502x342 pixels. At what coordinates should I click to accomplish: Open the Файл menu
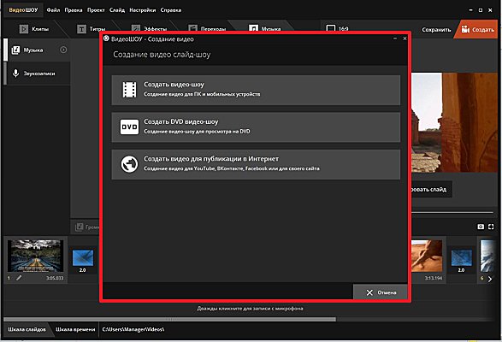[53, 10]
